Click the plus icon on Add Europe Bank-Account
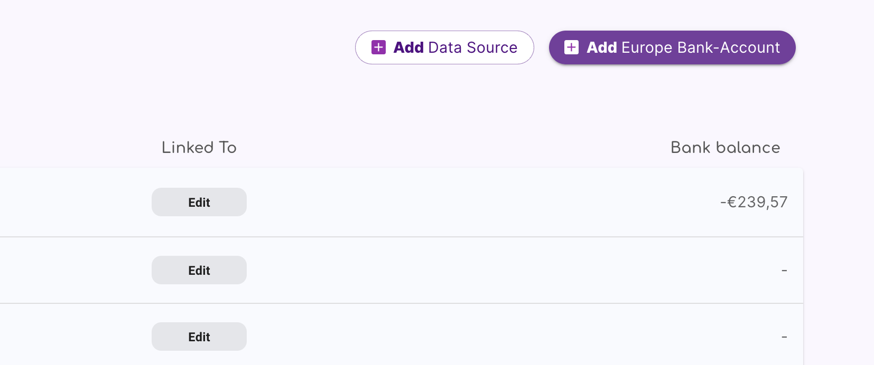The image size is (874, 365). coord(571,47)
